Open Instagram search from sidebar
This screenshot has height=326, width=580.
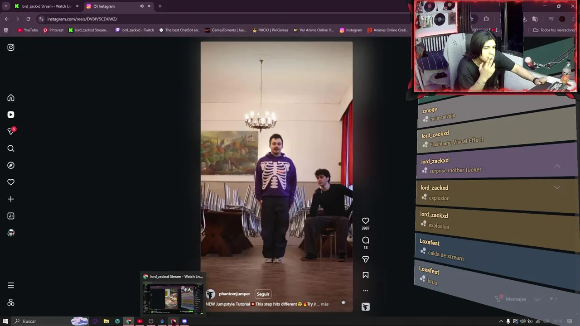(x=11, y=149)
